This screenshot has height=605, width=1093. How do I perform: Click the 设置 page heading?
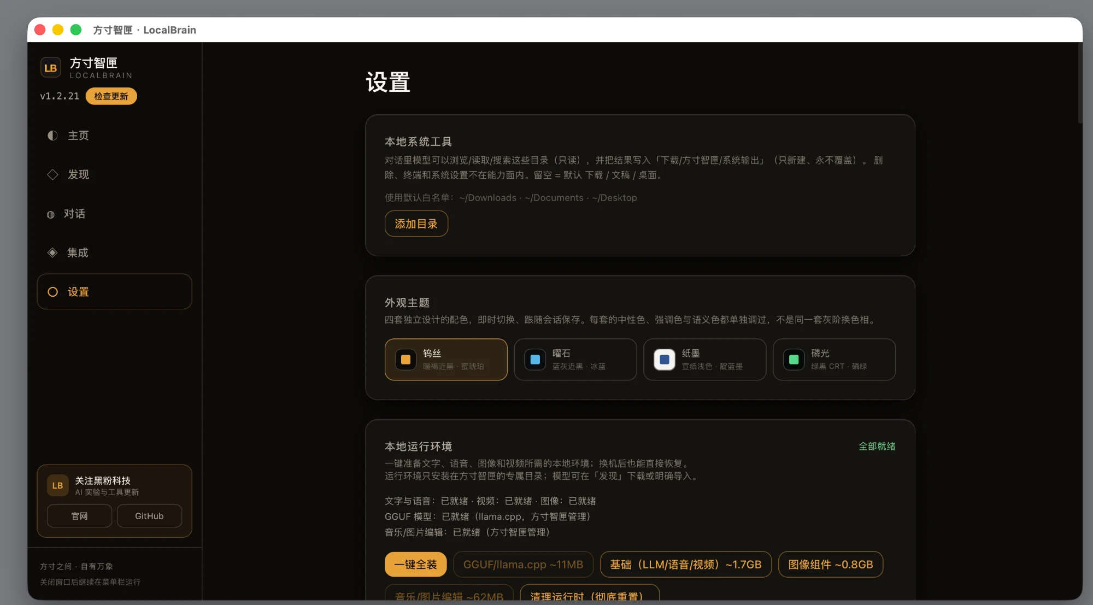[x=388, y=83]
